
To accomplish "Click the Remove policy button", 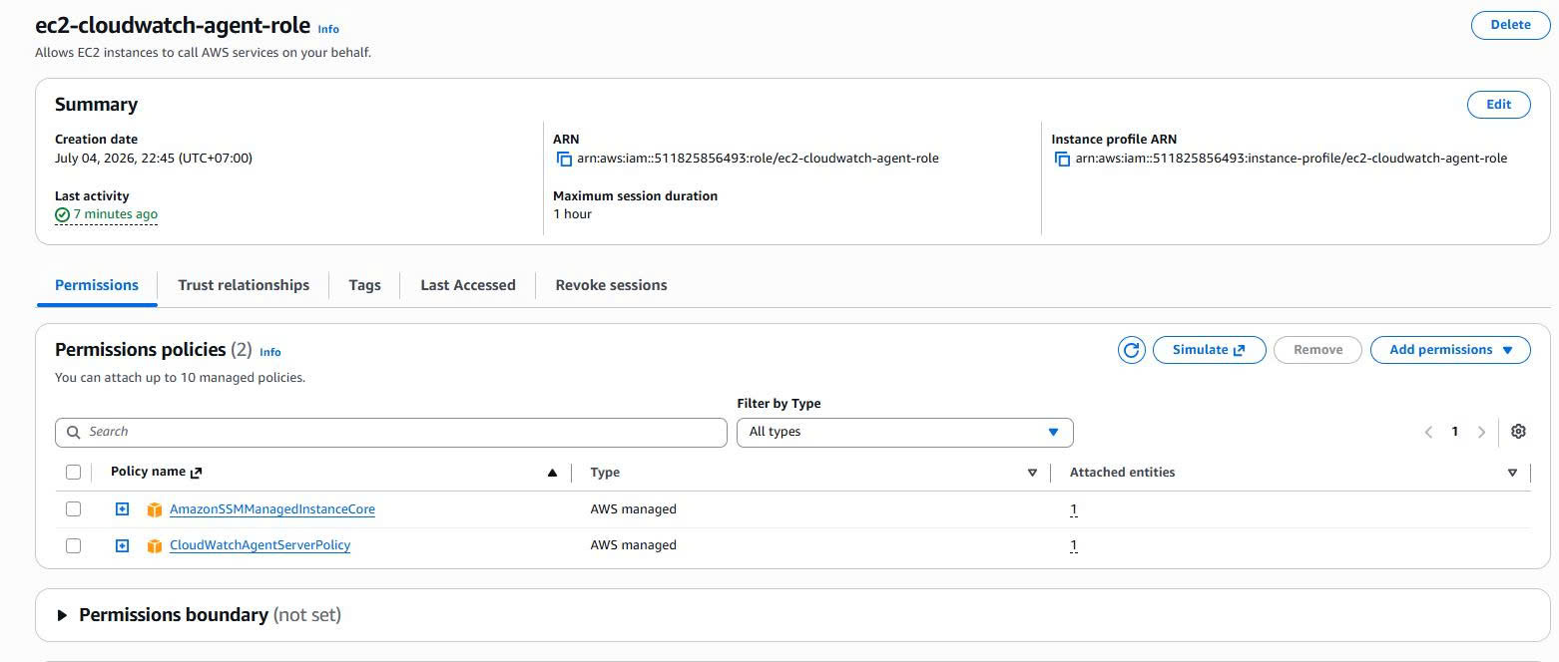I will (1317, 350).
